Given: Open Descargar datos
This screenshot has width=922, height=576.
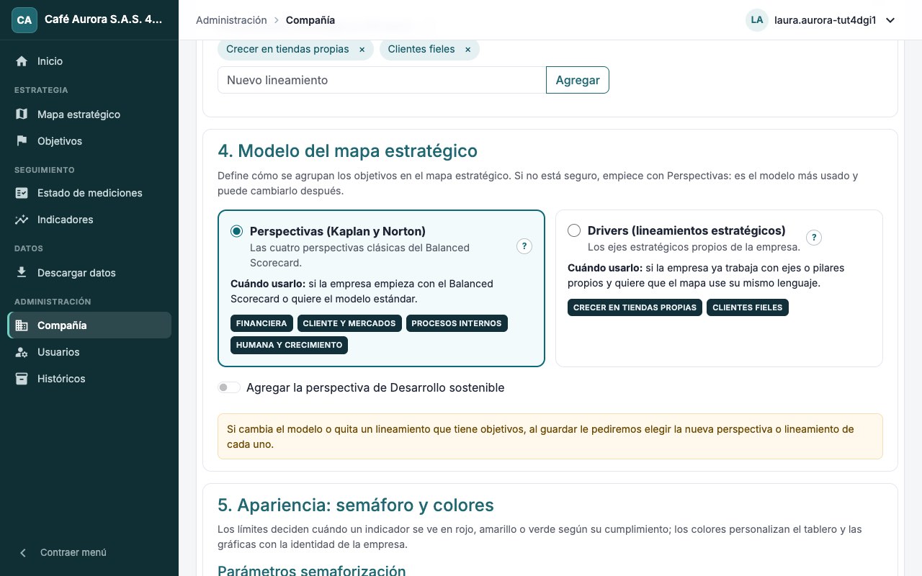Looking at the screenshot, I should (x=89, y=273).
